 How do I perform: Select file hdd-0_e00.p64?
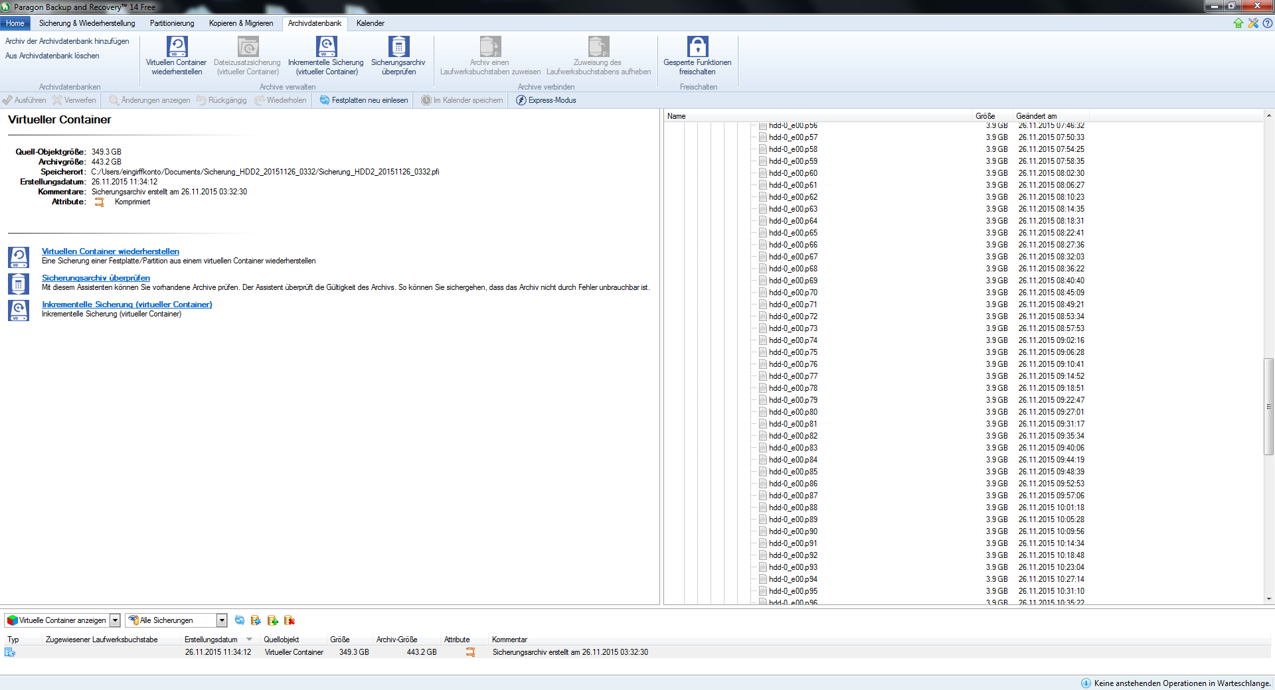[793, 221]
